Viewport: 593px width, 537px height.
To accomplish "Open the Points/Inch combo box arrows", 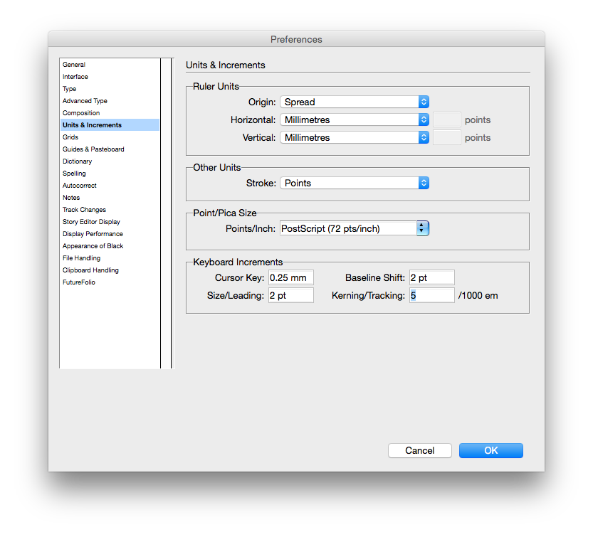I will click(422, 228).
